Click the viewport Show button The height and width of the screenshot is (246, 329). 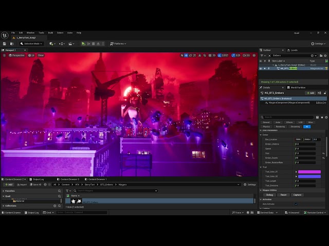pyautogui.click(x=41, y=55)
